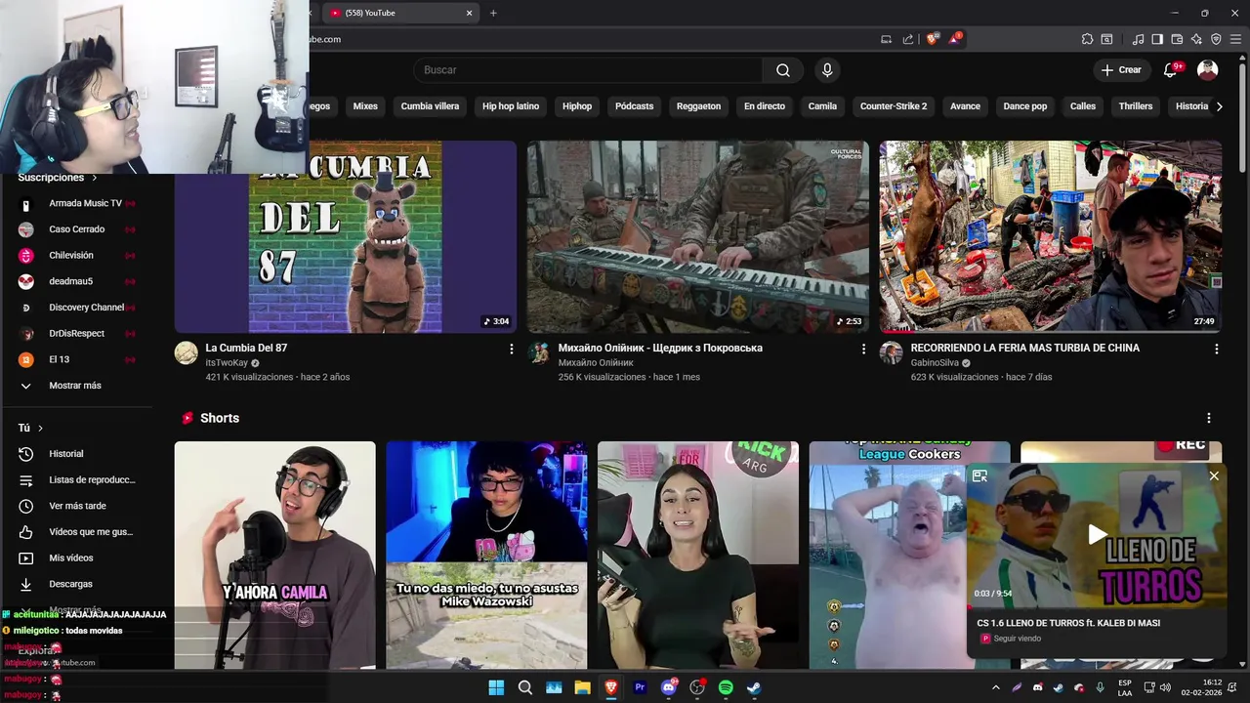Screen dimensions: 1250x703
Task: Open options for Щедрик з Покровська video
Action: (x=863, y=349)
